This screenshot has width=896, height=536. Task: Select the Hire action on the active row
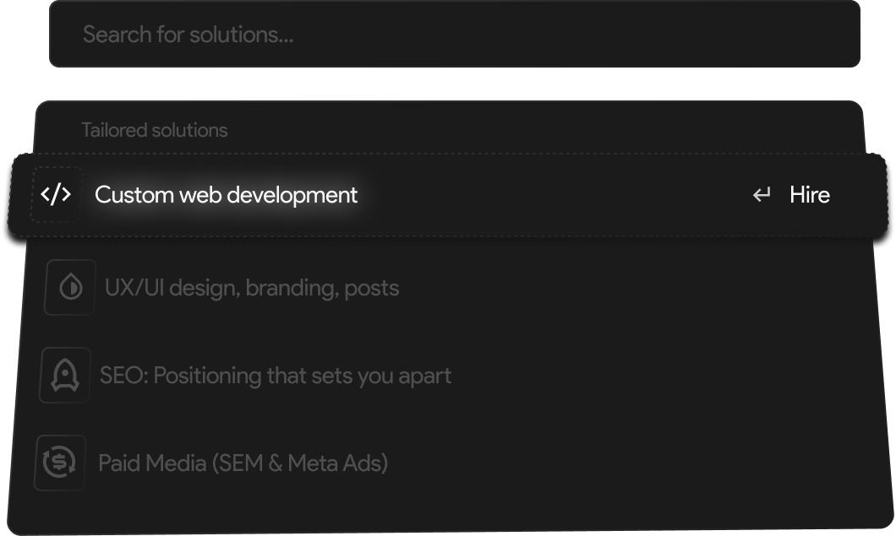pos(809,195)
